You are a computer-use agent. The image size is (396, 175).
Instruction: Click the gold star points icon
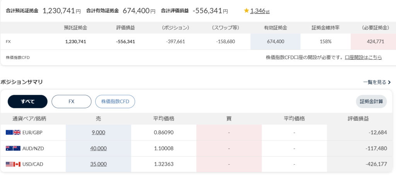point(246,11)
